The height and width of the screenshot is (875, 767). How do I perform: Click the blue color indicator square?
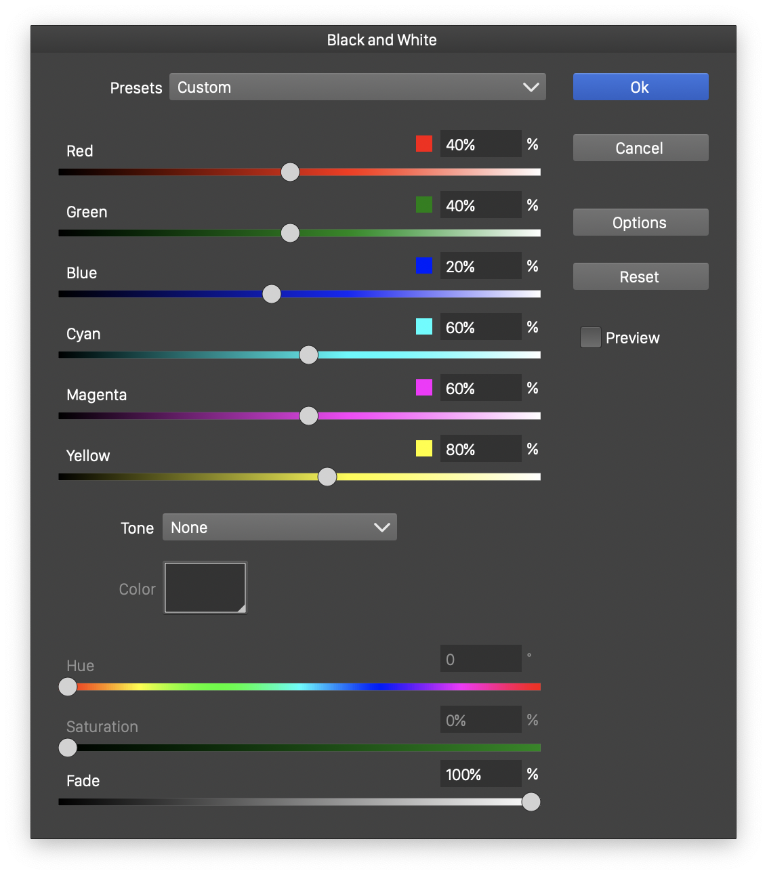coord(424,265)
